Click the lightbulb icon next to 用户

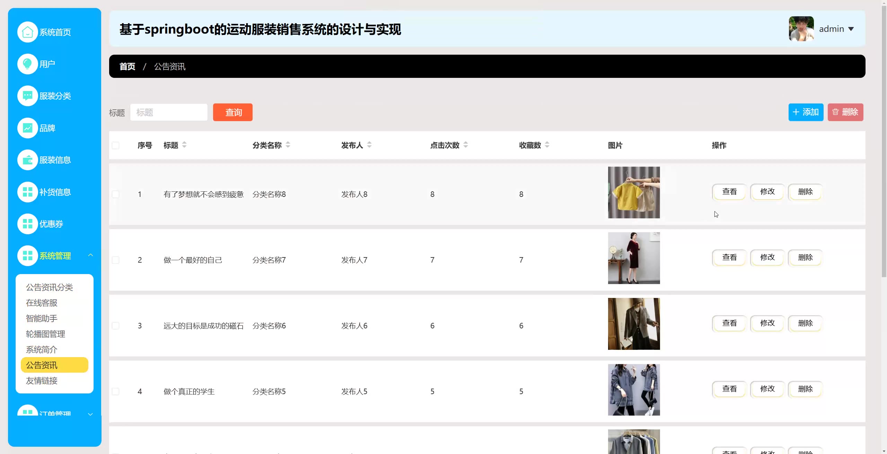click(27, 64)
